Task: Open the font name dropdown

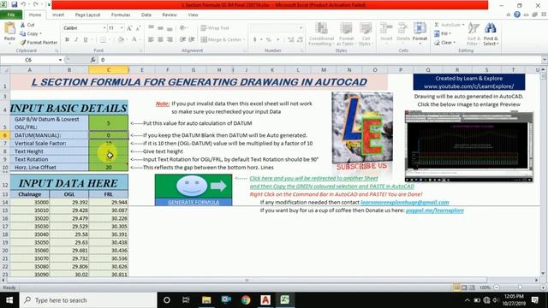Action: (104, 28)
